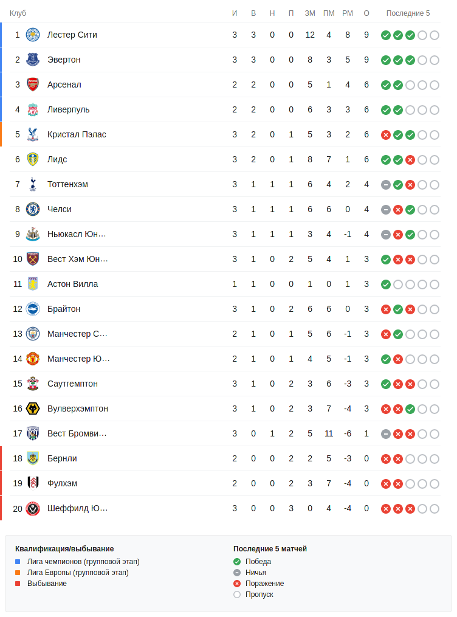Click the Клуб column header
The height and width of the screenshot is (617, 457).
pos(18,13)
